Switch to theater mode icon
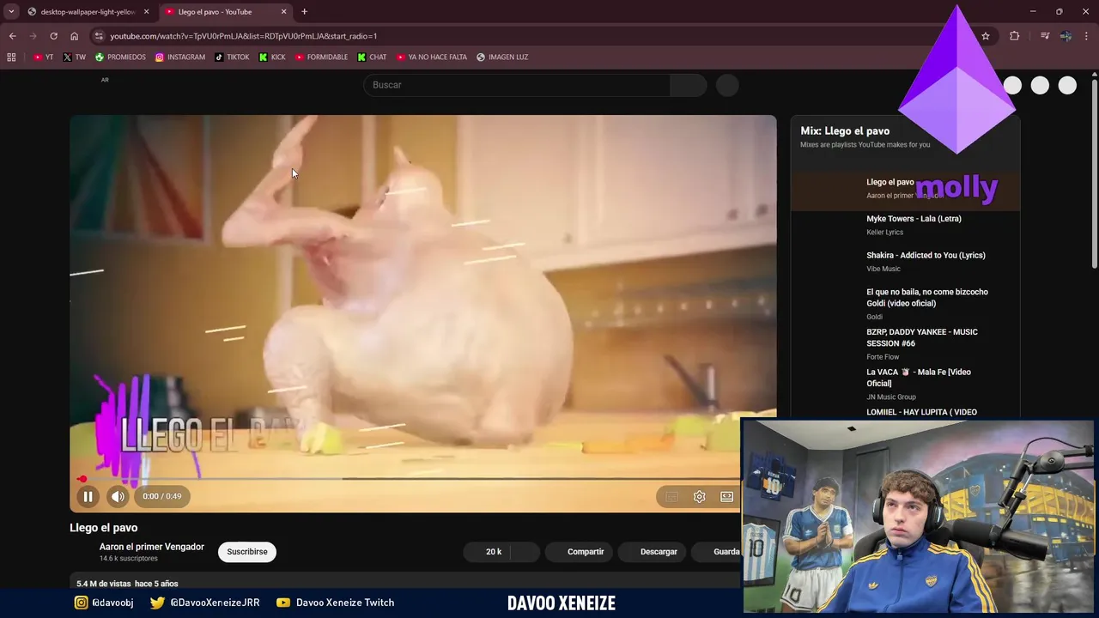Image resolution: width=1099 pixels, height=618 pixels. [726, 496]
